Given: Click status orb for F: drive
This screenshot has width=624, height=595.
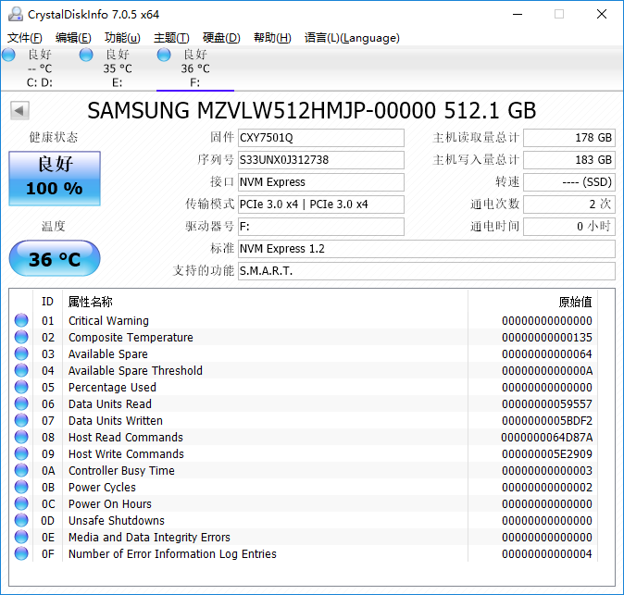Looking at the screenshot, I should pyautogui.click(x=164, y=55).
